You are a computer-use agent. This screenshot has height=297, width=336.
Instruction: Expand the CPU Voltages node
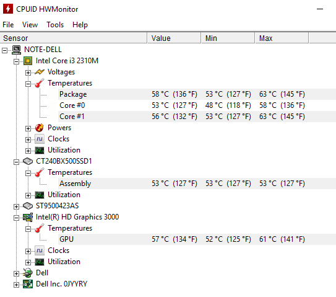tap(28, 73)
